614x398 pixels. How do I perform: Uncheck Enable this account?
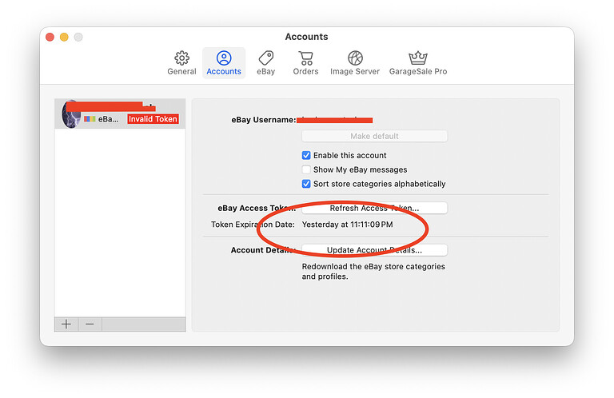pos(306,155)
